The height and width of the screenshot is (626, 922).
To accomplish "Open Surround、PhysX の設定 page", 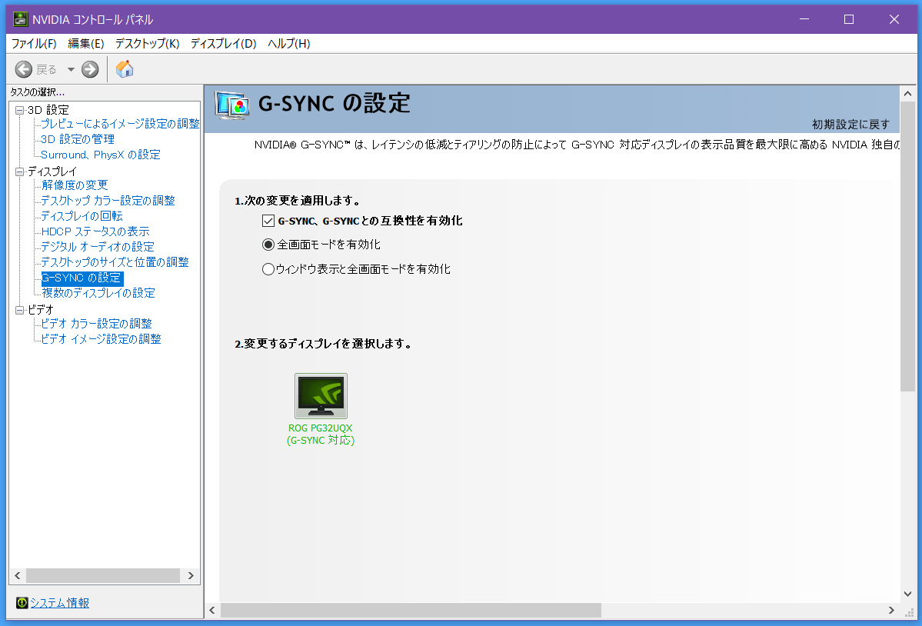I will click(x=101, y=155).
